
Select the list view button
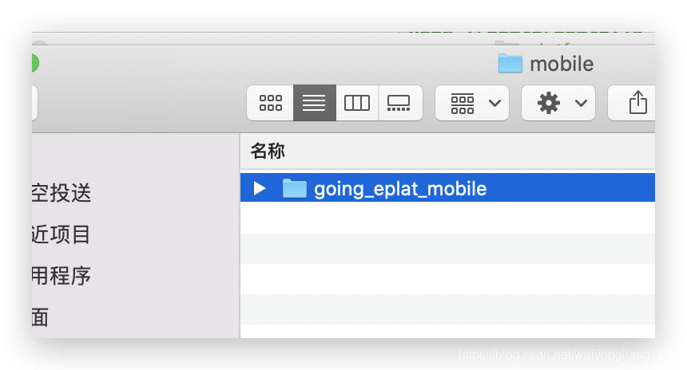[x=314, y=103]
